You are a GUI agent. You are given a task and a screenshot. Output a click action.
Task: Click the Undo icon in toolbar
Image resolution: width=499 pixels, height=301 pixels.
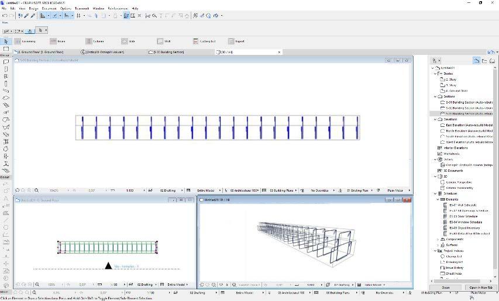click(5, 16)
